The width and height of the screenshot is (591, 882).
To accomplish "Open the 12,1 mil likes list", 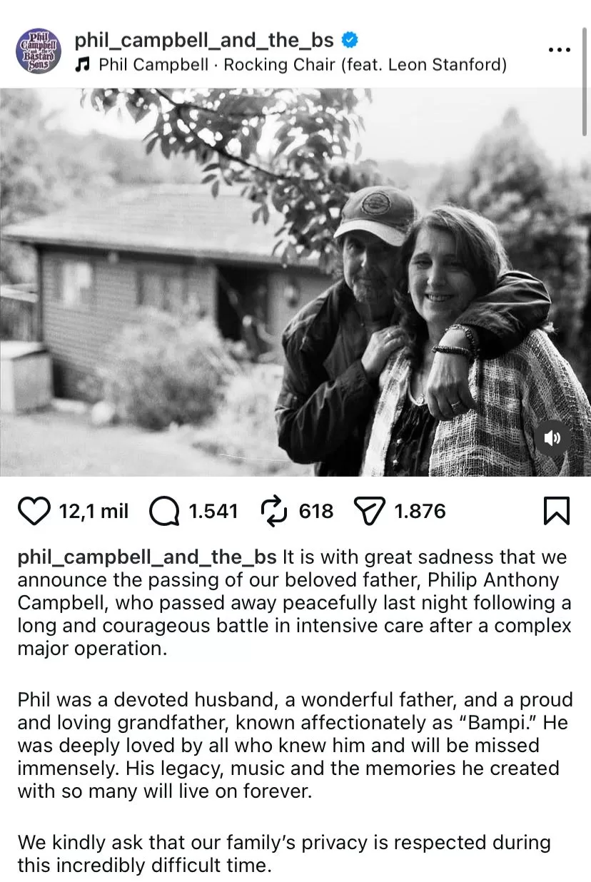I will pyautogui.click(x=95, y=511).
